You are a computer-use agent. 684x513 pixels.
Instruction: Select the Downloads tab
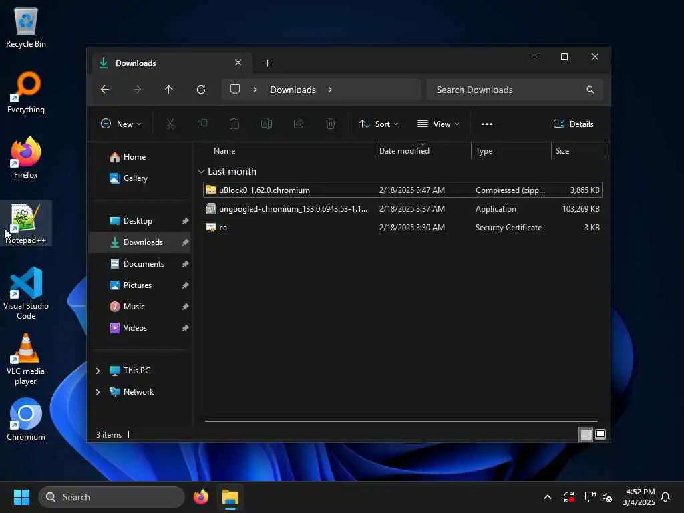point(172,63)
